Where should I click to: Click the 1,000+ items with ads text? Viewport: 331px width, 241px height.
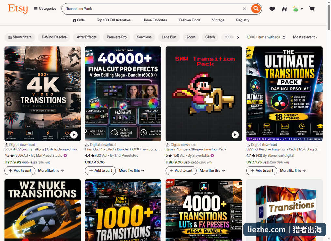tap(263, 37)
